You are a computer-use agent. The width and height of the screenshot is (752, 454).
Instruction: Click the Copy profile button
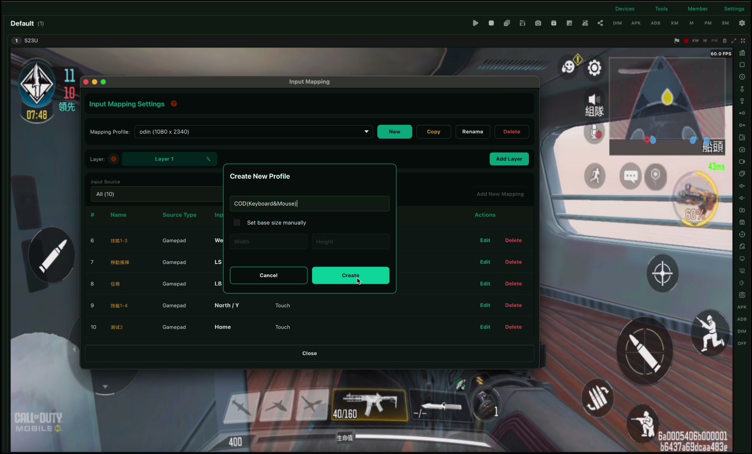pyautogui.click(x=434, y=132)
